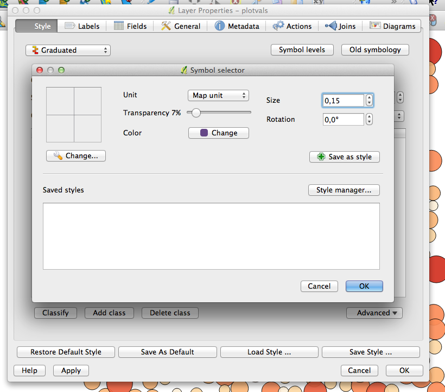Click the crossed tools icon on the General tab
The width and height of the screenshot is (445, 392).
(164, 26)
